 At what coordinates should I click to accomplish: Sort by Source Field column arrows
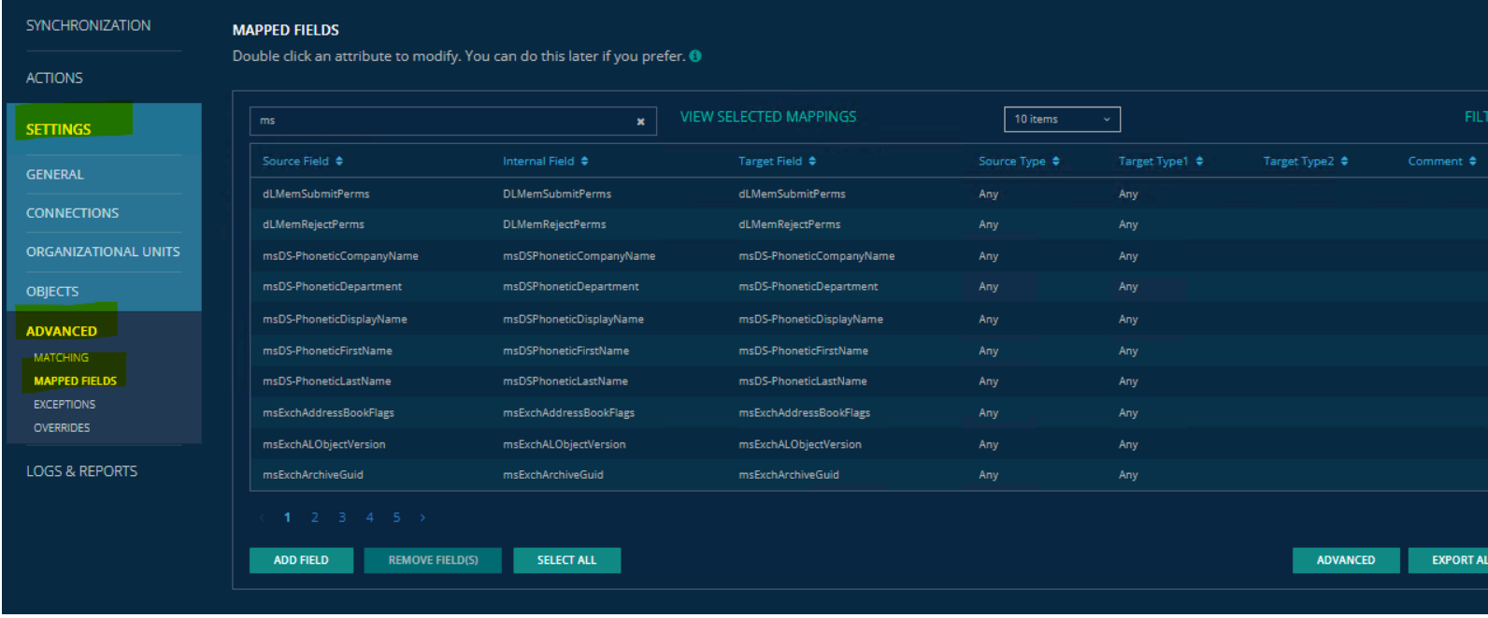pos(339,162)
